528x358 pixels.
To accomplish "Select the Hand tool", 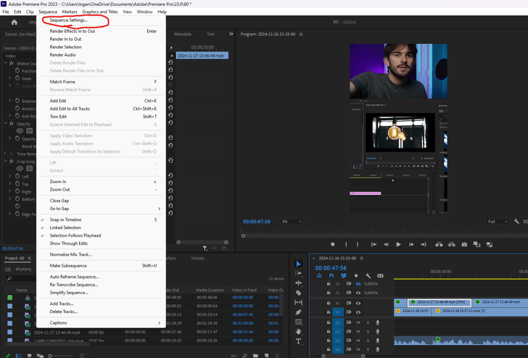I will pyautogui.click(x=298, y=331).
